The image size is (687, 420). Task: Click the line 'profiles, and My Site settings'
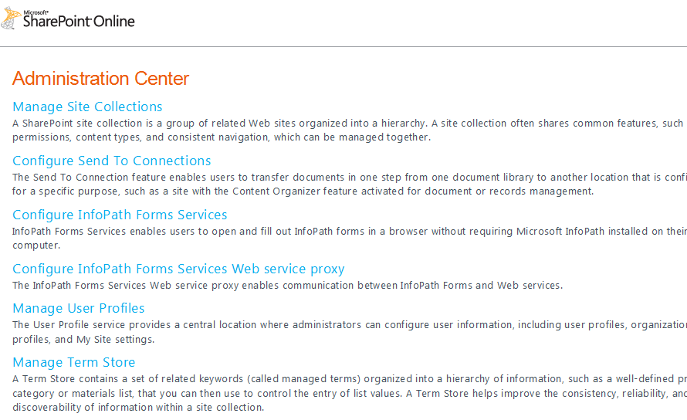coord(83,340)
